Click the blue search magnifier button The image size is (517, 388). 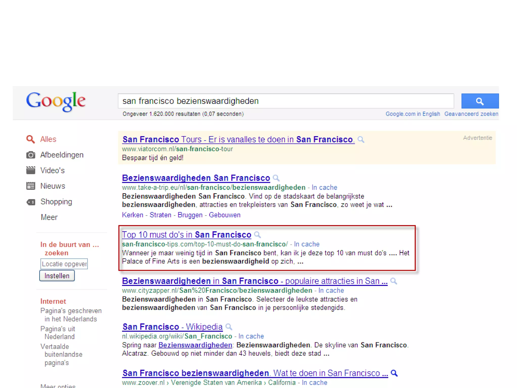click(x=480, y=101)
